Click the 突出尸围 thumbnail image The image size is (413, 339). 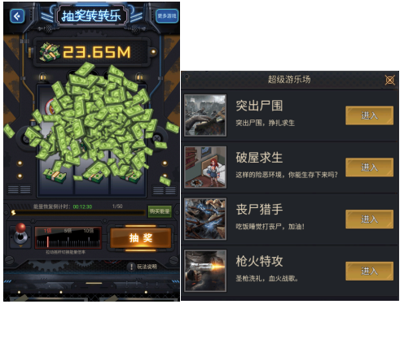[x=205, y=115]
